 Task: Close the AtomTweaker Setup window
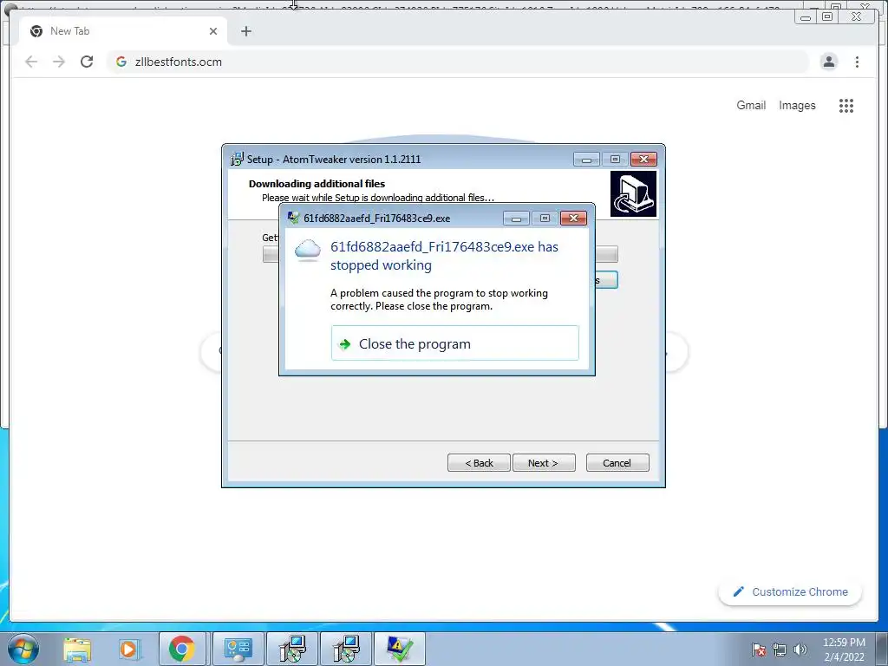[643, 160]
